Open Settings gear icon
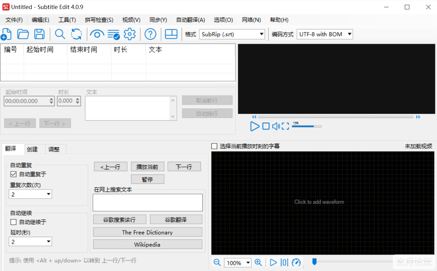The width and height of the screenshot is (437, 271). 130,34
